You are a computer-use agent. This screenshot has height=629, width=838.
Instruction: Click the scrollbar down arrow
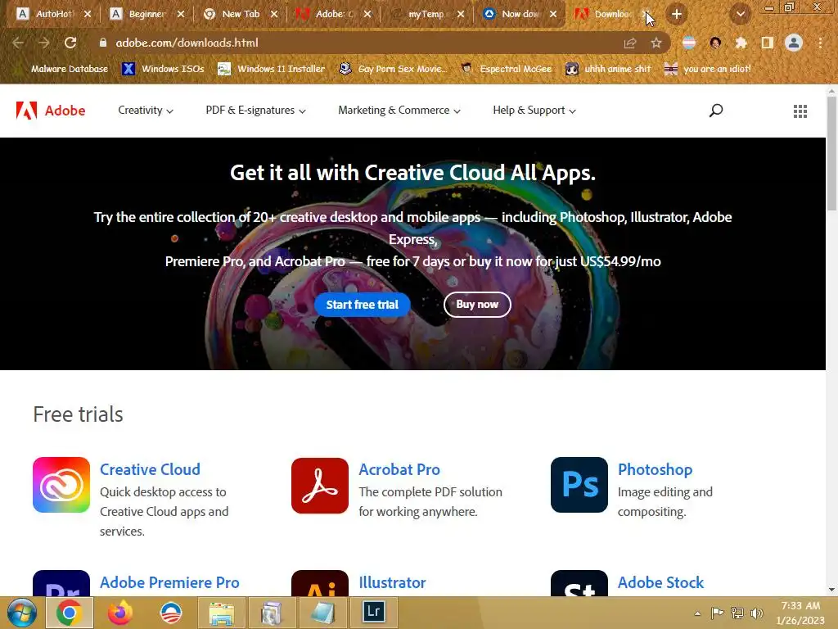(x=831, y=590)
